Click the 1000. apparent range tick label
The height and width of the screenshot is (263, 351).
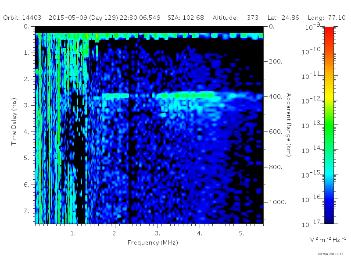277,202
